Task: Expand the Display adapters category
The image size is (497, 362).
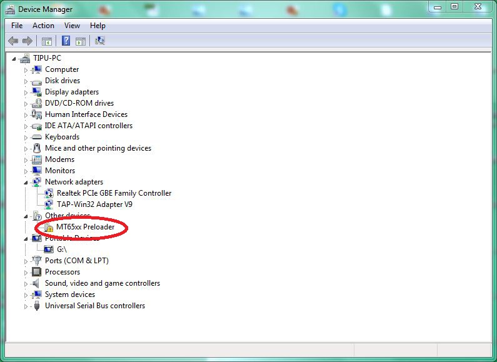Action: click(26, 93)
